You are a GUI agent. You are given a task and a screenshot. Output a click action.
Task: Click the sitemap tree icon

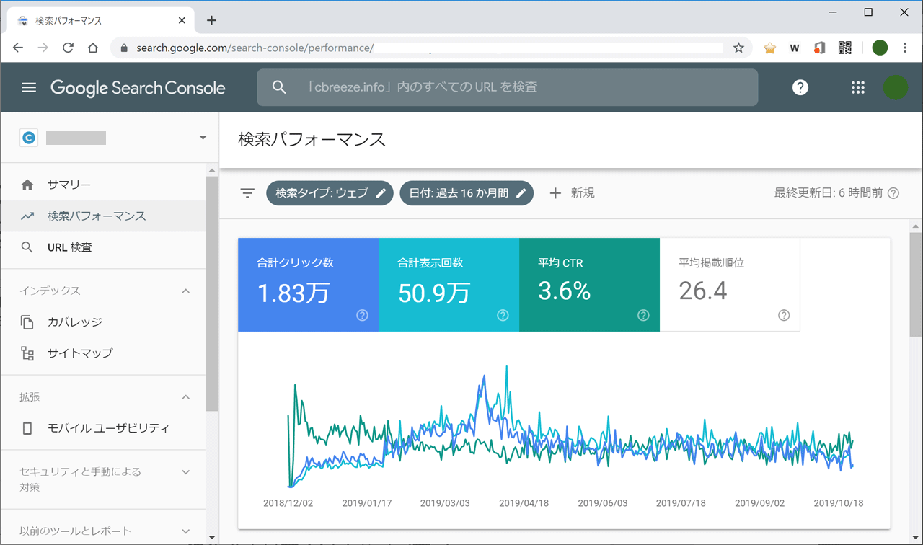(27, 353)
